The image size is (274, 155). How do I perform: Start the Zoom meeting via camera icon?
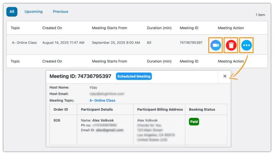tap(215, 45)
